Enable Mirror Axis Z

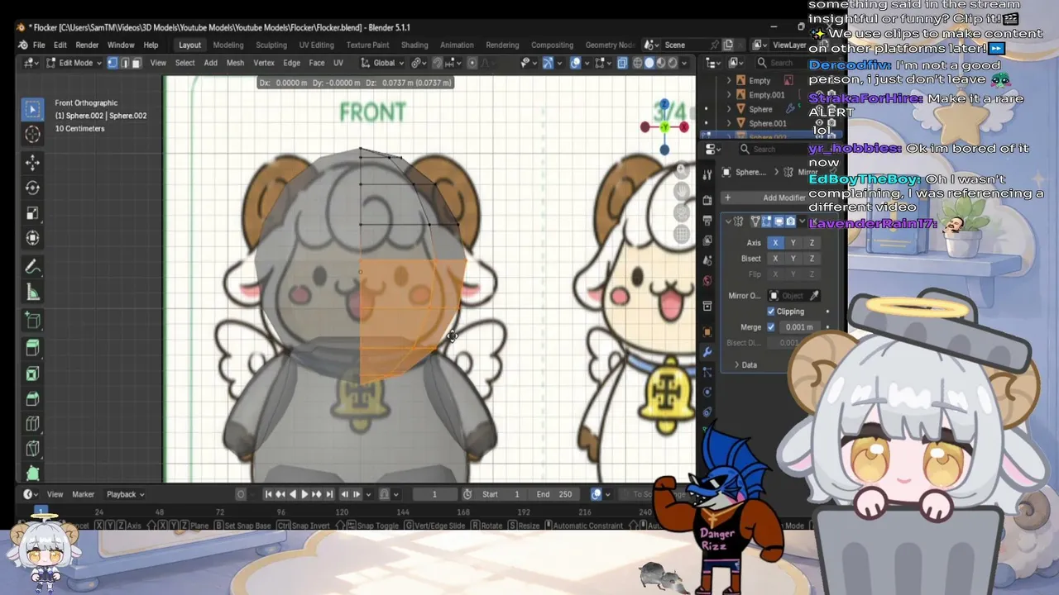click(x=812, y=243)
